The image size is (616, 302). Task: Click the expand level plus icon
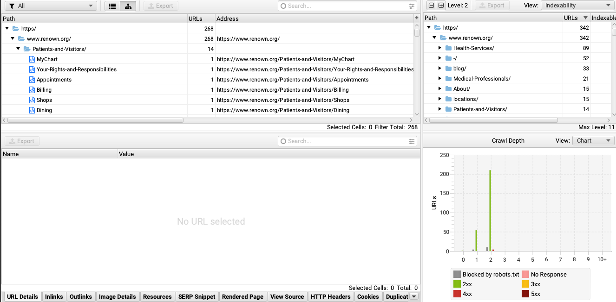click(x=441, y=6)
